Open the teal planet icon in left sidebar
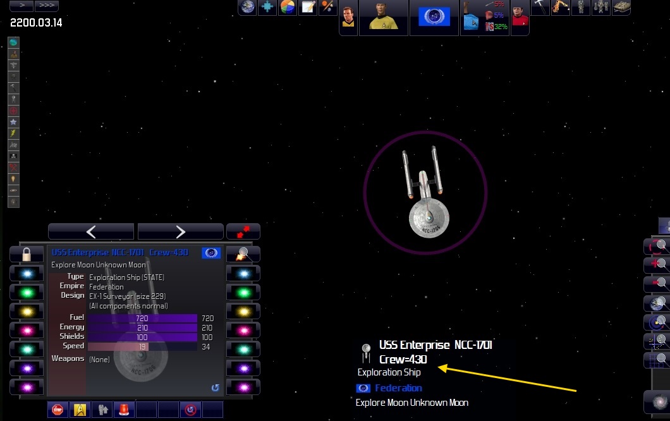The image size is (670, 421). tap(13, 42)
